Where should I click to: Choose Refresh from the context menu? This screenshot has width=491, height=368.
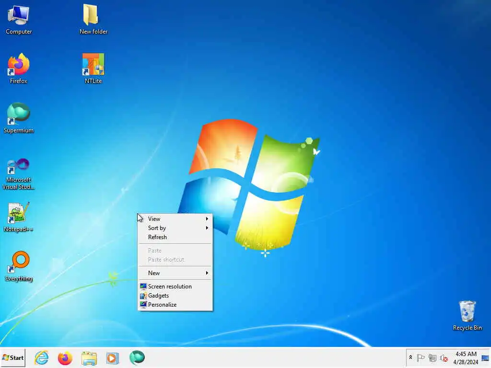175,237
